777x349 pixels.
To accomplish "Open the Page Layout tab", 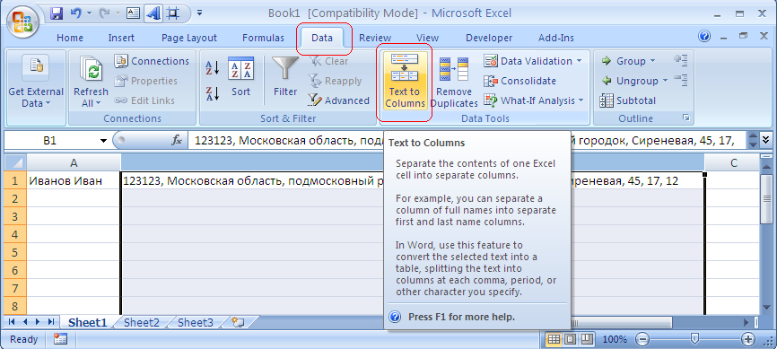I will (x=188, y=39).
